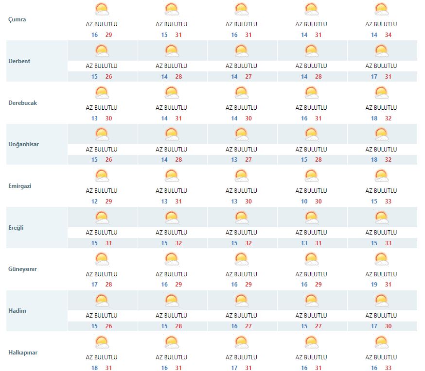
Task: Open the Halkapınar district forecast
Action: click(23, 353)
